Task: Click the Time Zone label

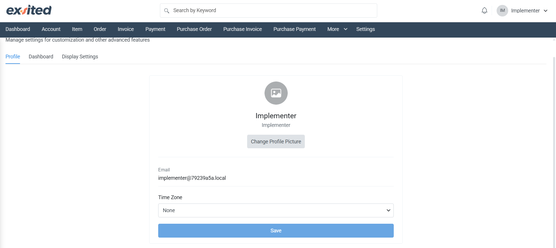Action: 170,197
